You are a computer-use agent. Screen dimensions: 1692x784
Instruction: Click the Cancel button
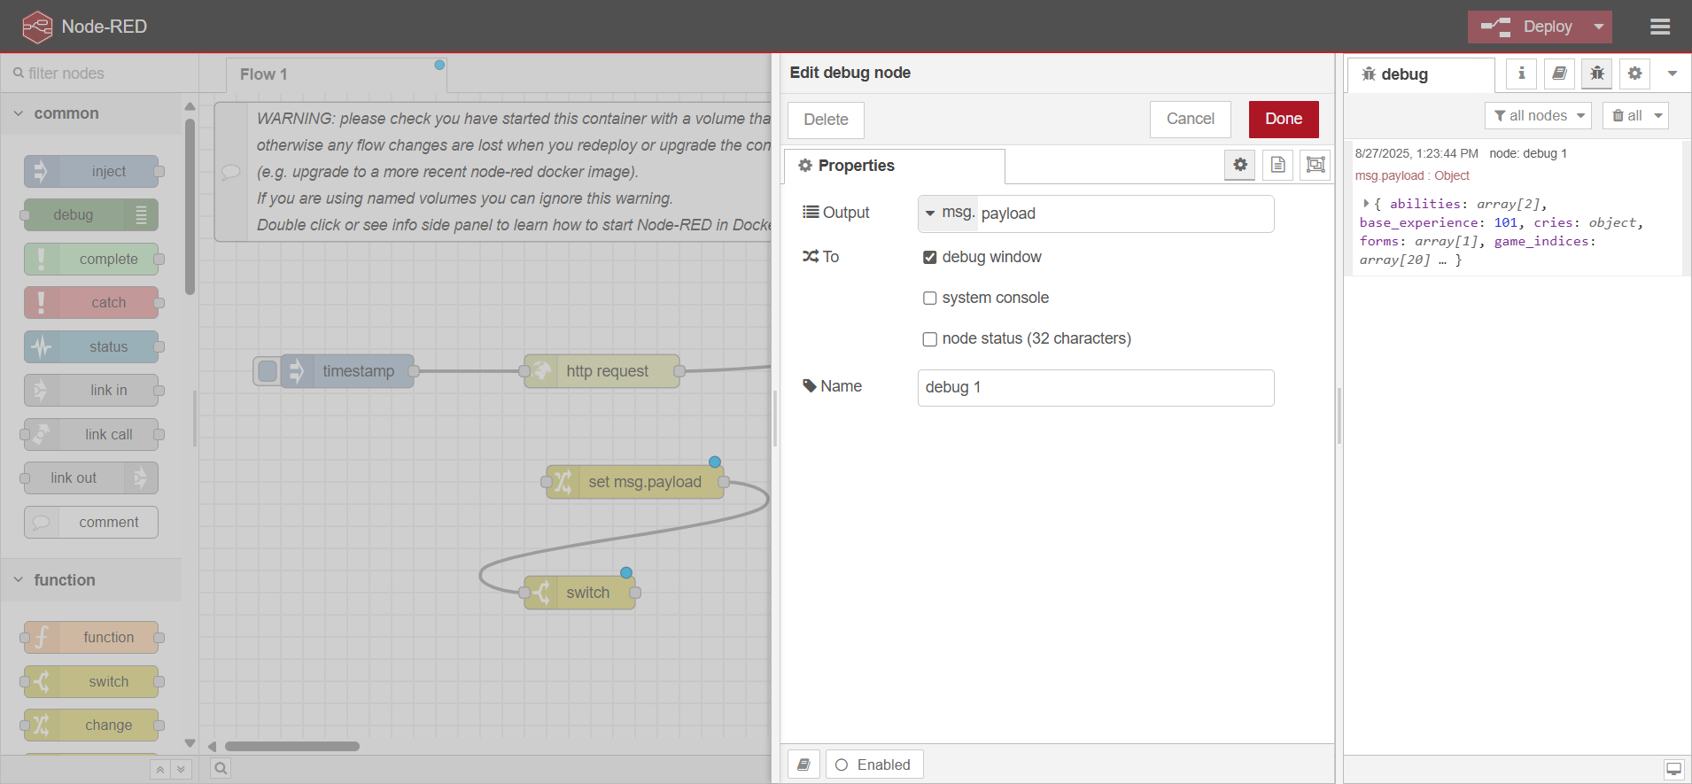coord(1190,119)
